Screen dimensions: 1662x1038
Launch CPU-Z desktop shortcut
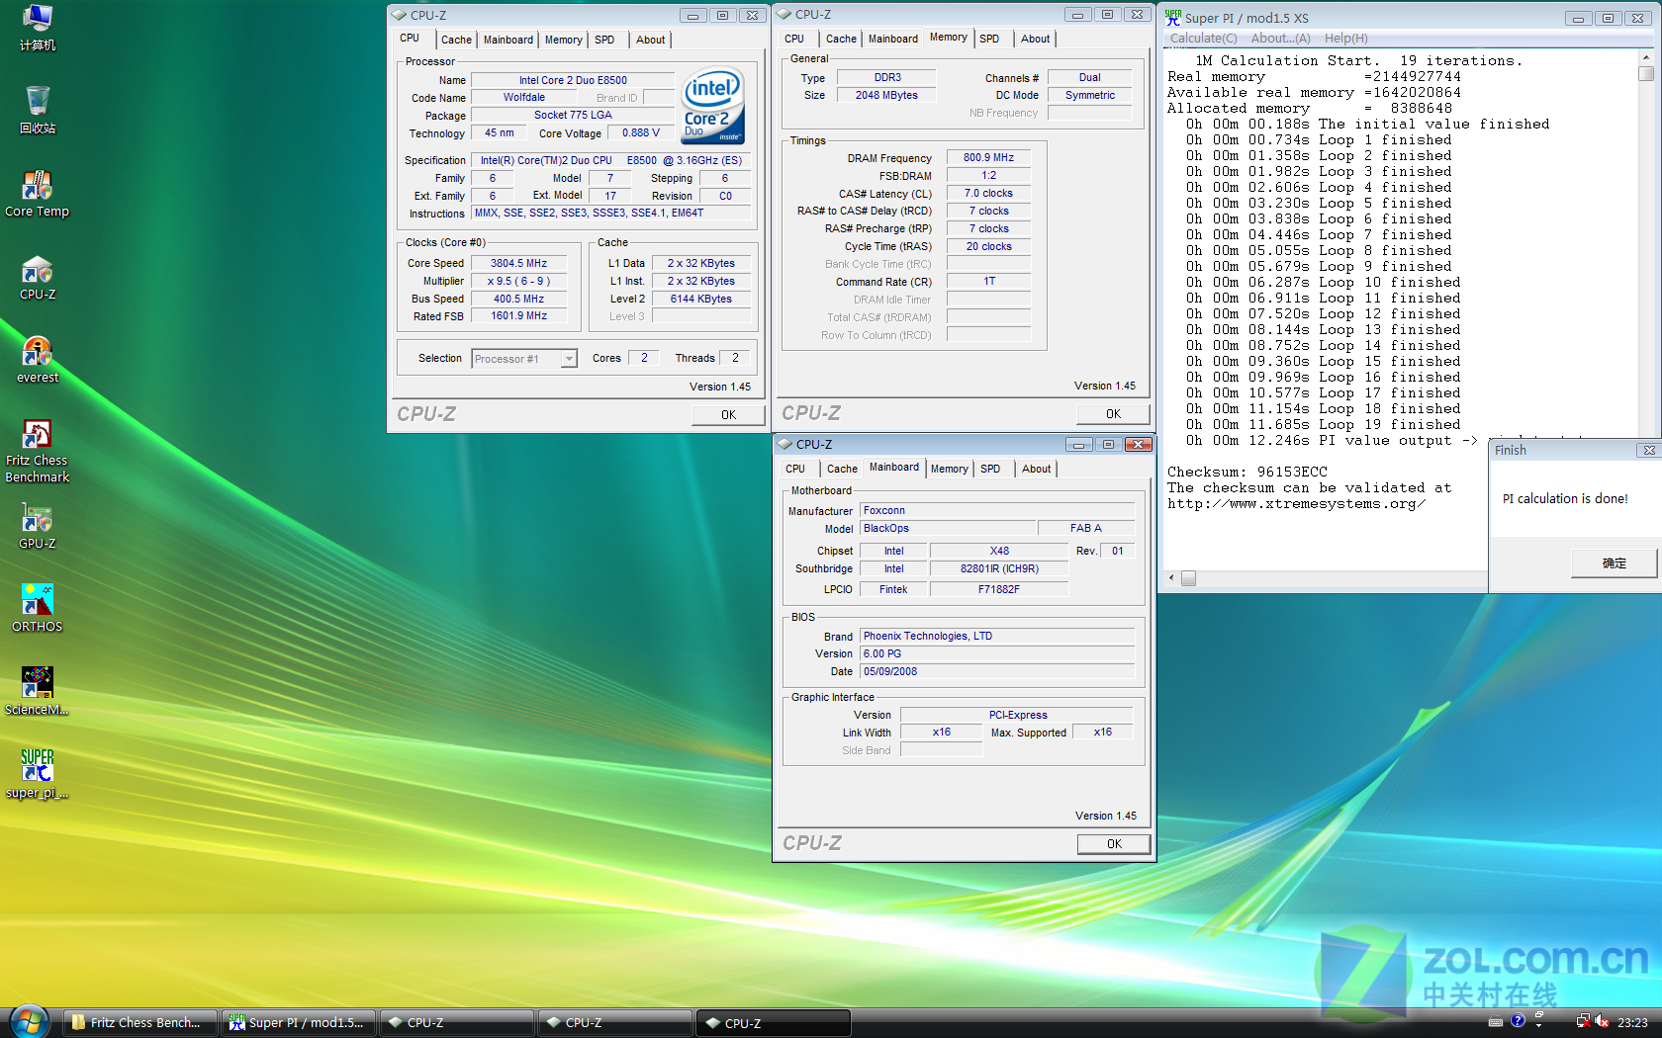coord(38,277)
